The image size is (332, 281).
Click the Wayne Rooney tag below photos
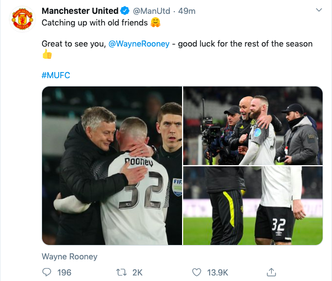click(x=70, y=257)
